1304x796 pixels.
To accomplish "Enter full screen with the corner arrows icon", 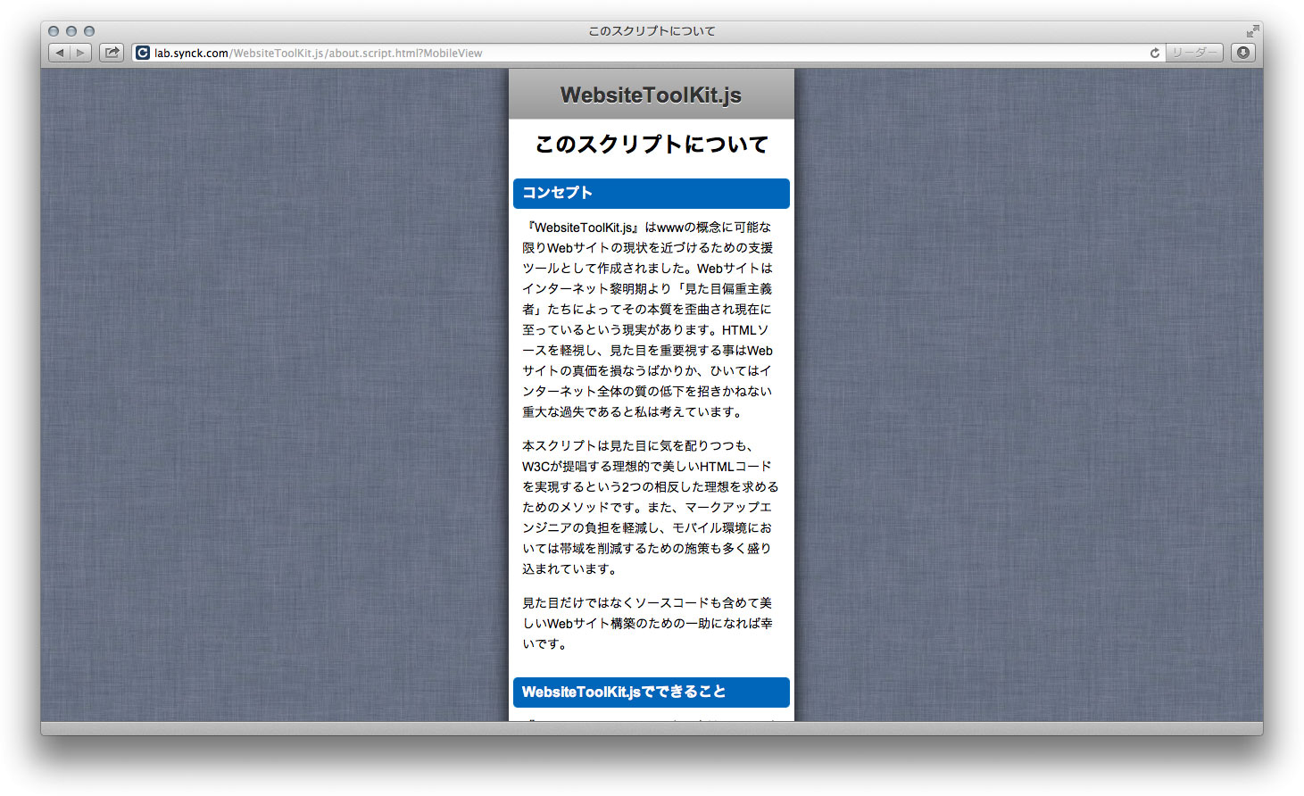I will pos(1252,31).
